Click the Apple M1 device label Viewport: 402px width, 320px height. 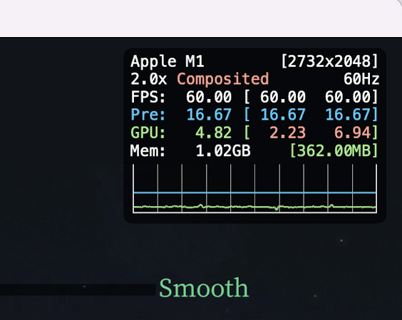(167, 62)
